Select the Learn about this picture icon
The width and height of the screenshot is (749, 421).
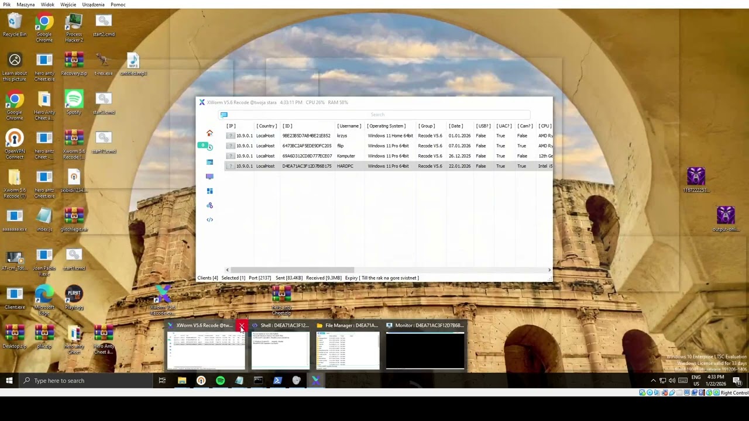15,67
